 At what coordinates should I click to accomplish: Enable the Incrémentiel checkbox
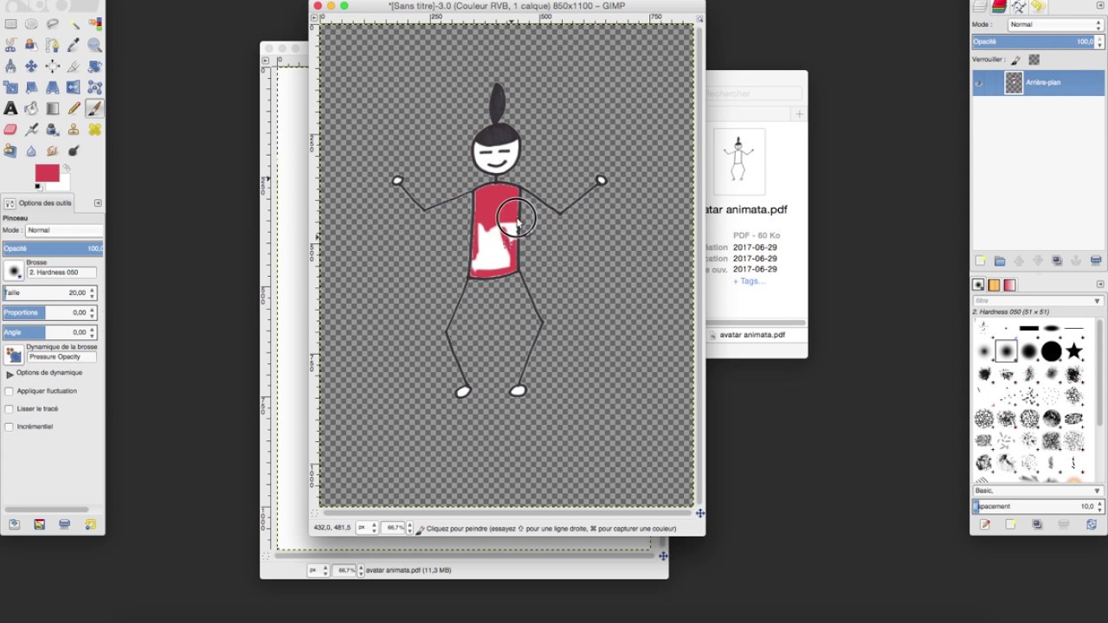pyautogui.click(x=10, y=427)
